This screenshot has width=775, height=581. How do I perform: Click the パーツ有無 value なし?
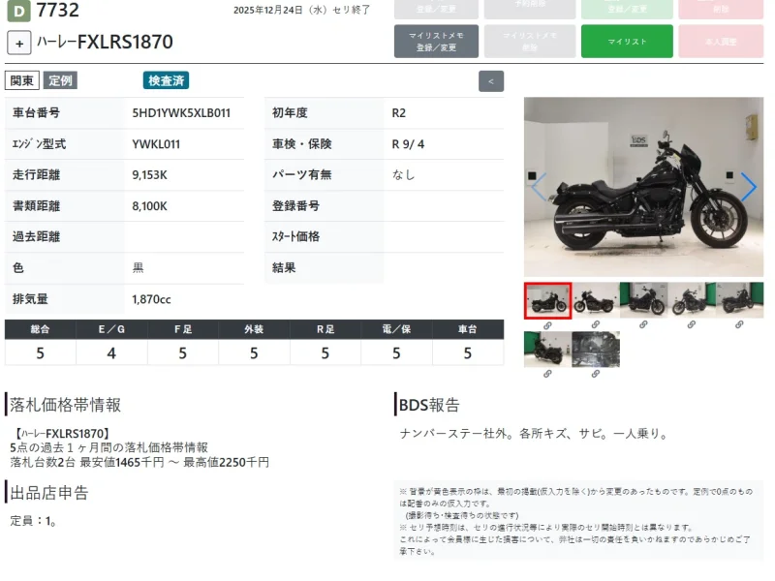[x=403, y=175]
